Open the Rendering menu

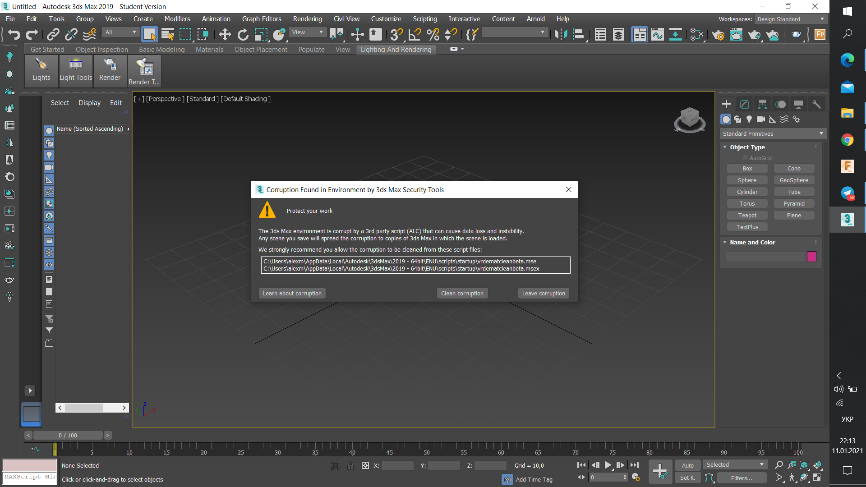[307, 19]
